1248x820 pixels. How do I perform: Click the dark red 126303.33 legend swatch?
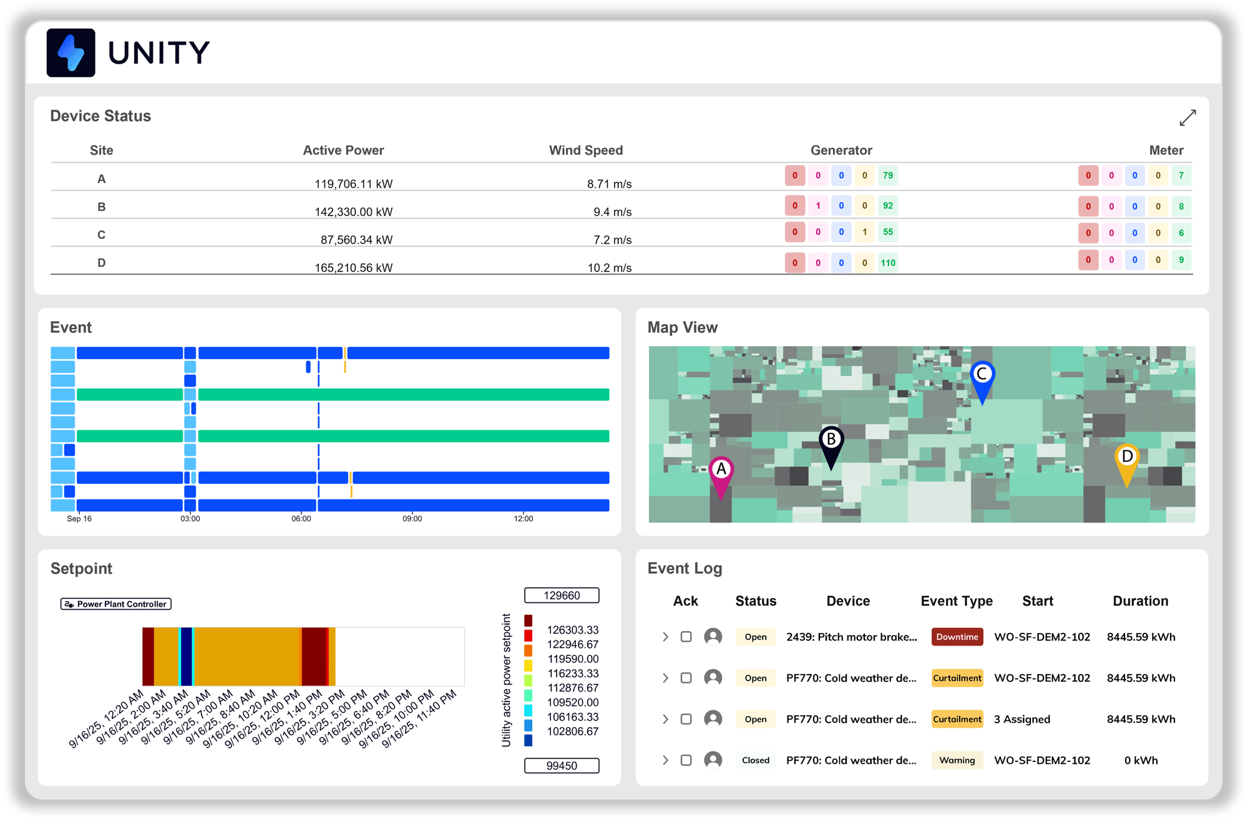point(528,620)
